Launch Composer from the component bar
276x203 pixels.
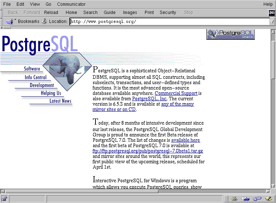point(268,199)
